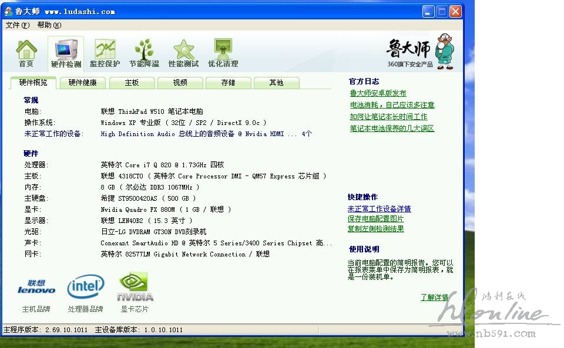The width and height of the screenshot is (564, 348).
Task: Click the computer model 联想 ThinkPad W510 text
Action: point(152,112)
